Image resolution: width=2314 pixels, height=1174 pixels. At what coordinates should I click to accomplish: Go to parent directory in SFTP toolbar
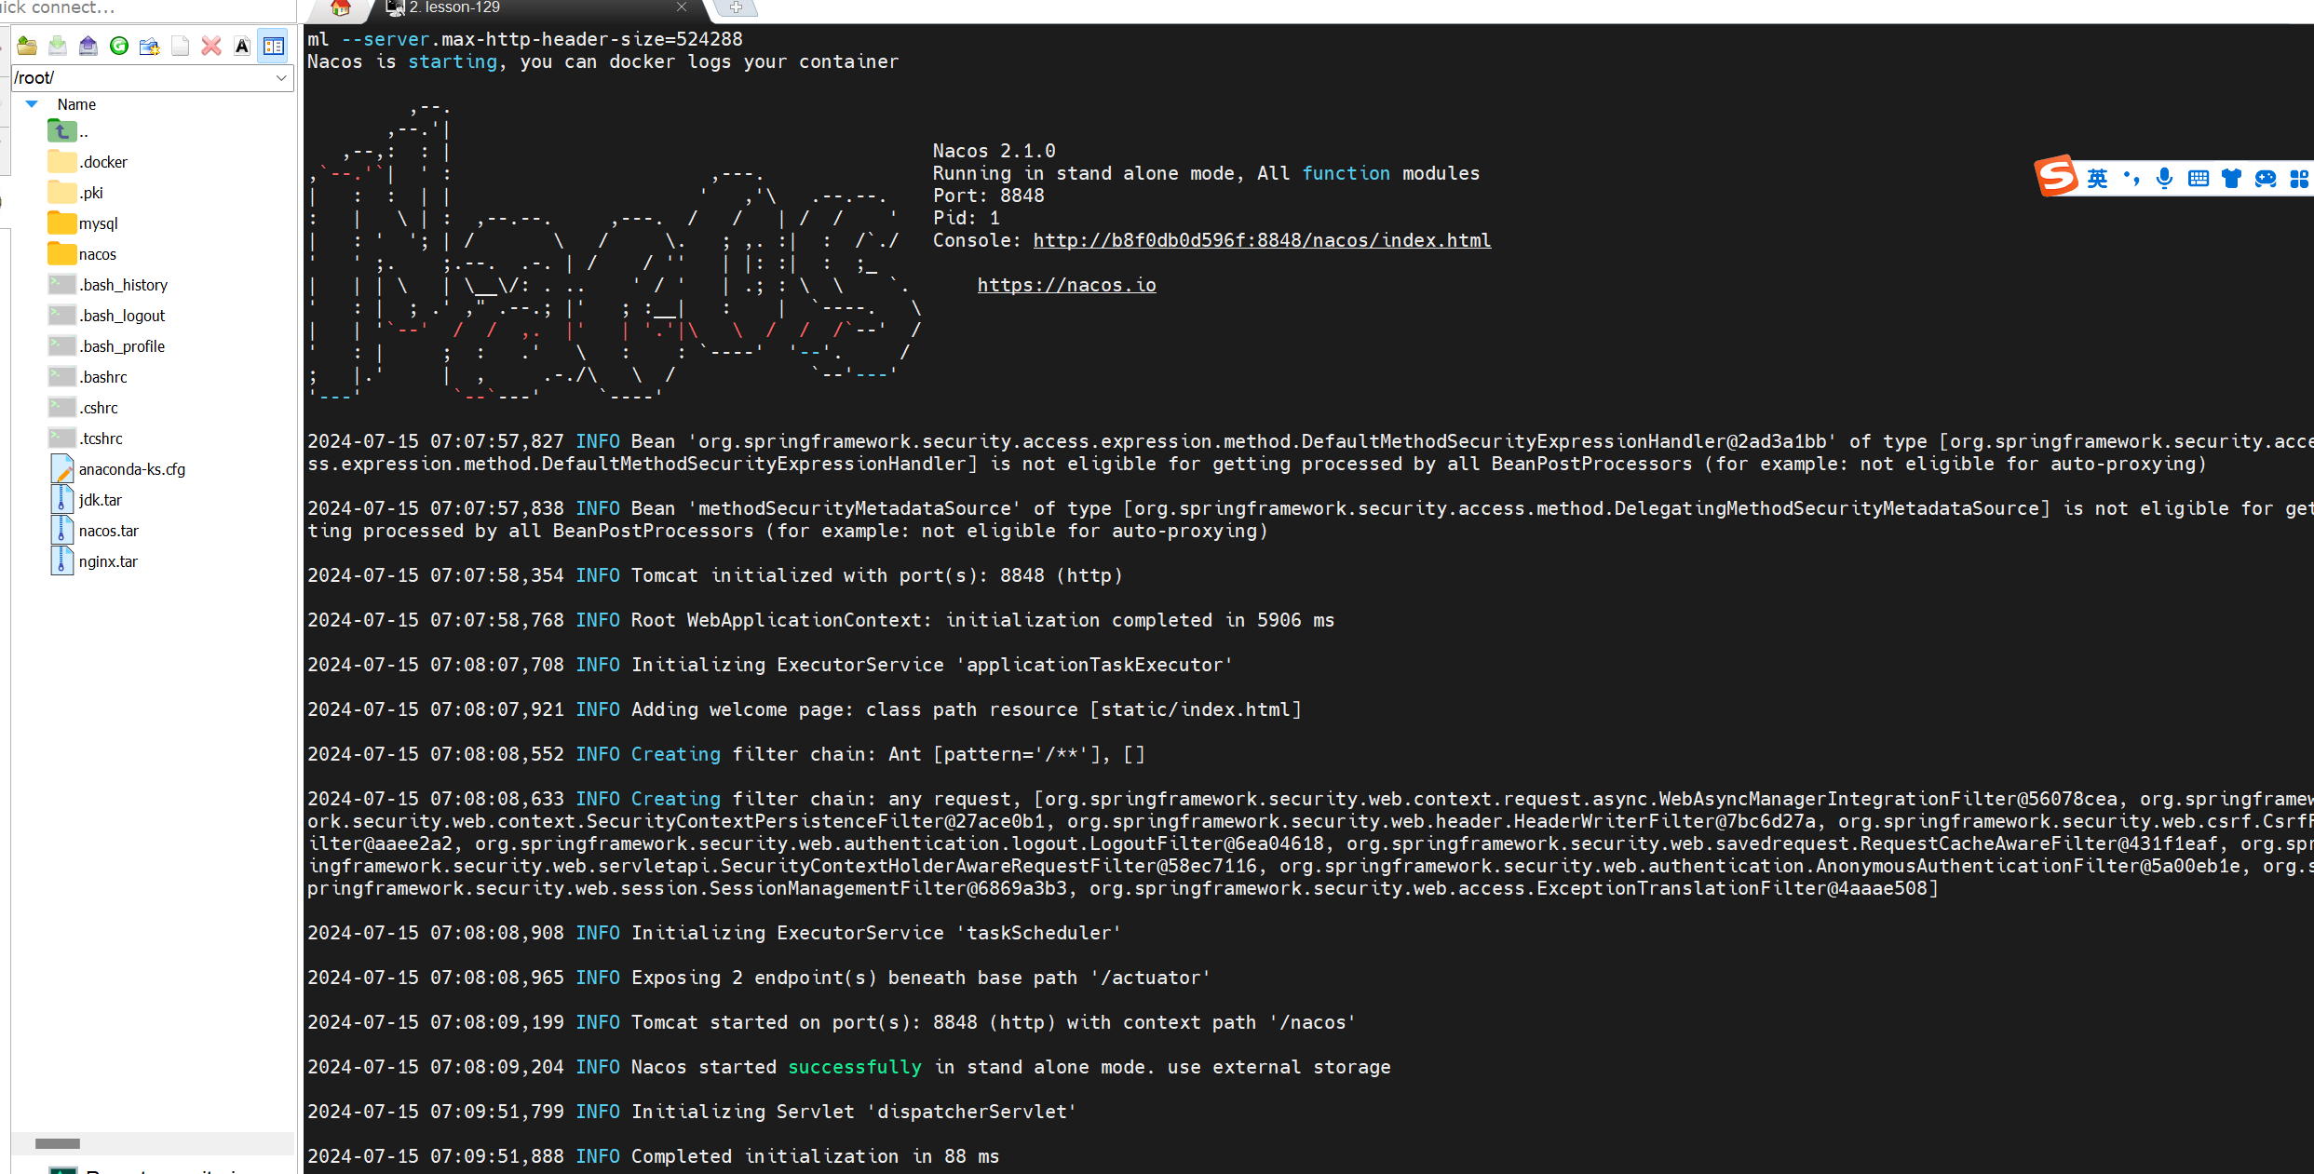coord(27,46)
